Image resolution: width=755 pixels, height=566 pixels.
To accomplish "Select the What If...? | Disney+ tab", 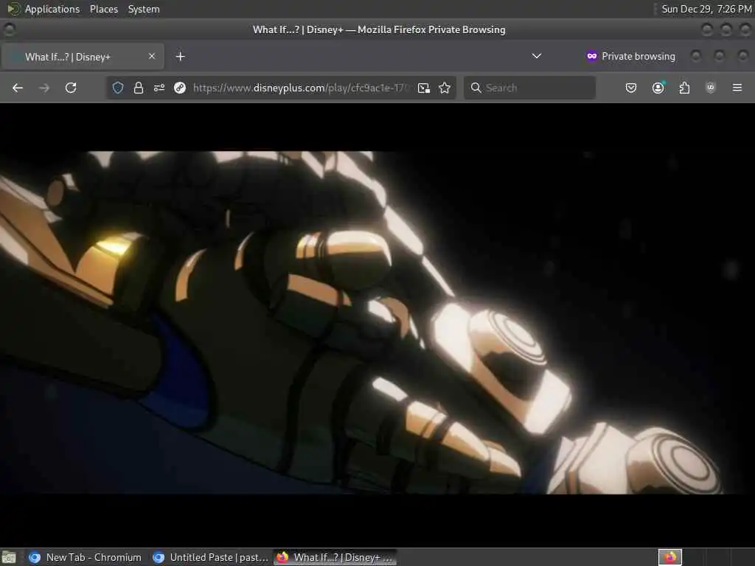I will [83, 56].
